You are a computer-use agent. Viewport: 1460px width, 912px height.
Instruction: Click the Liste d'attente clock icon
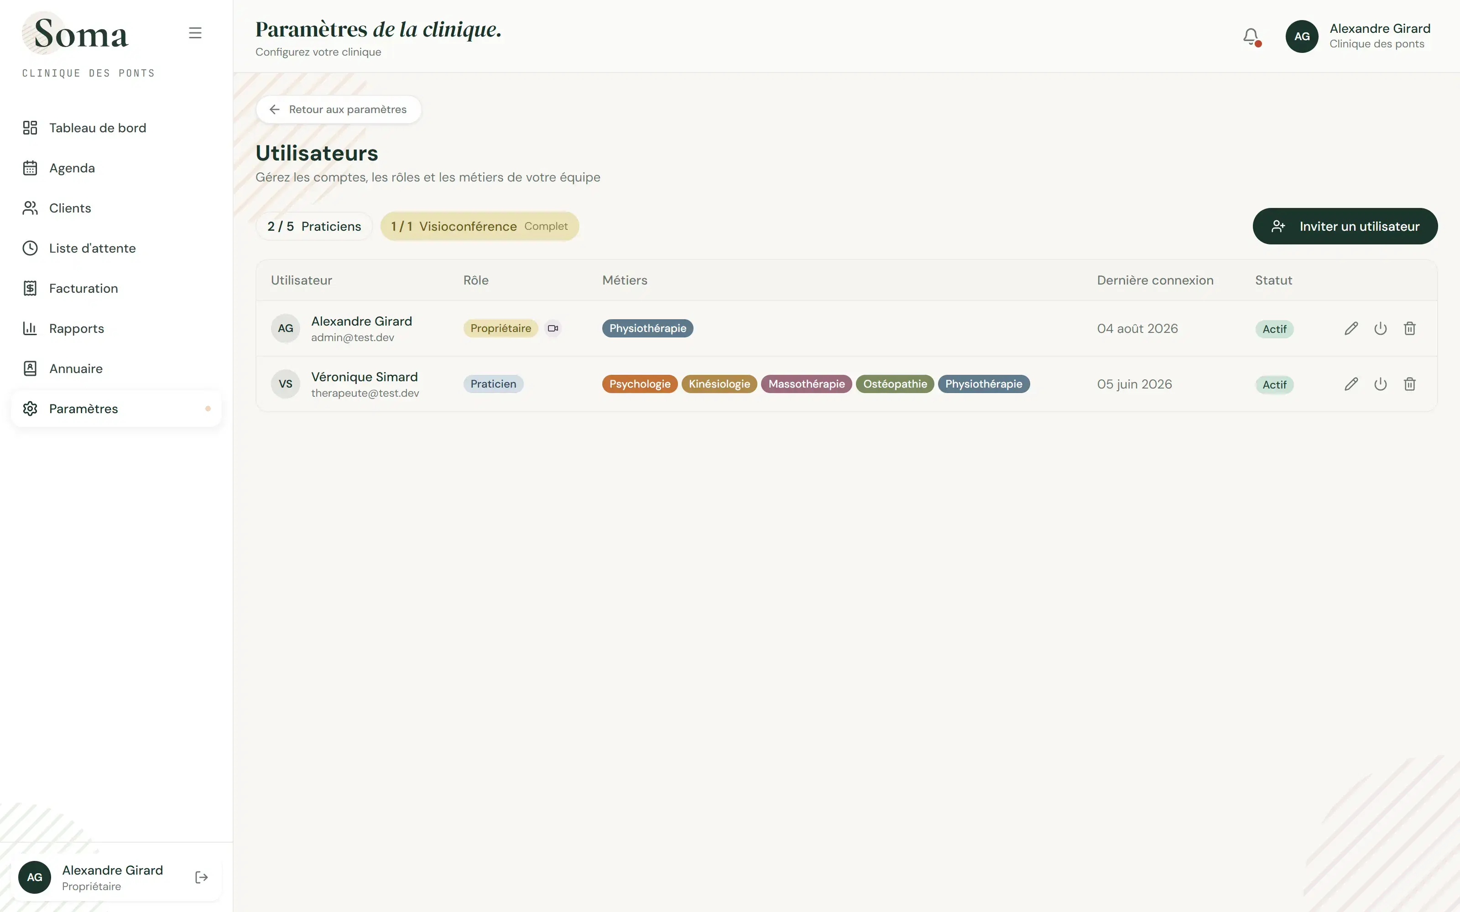coord(30,248)
